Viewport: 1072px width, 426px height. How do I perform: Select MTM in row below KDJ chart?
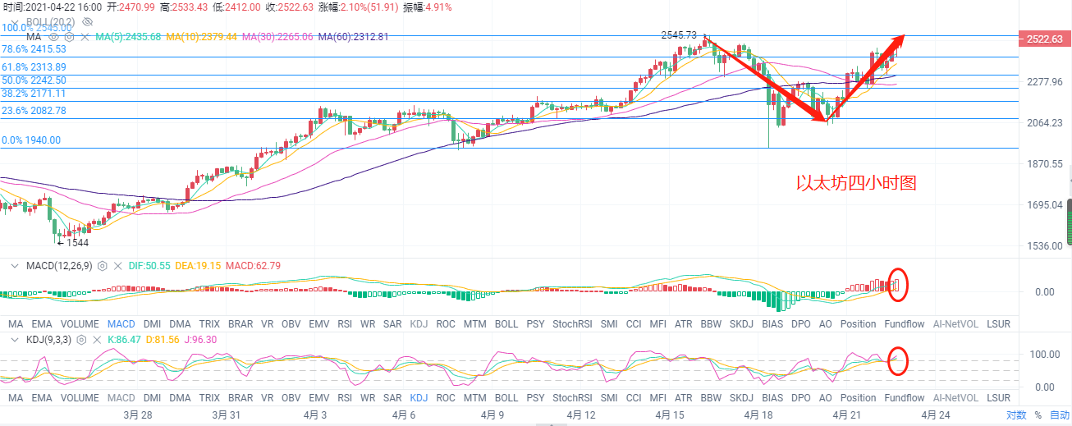pos(475,397)
